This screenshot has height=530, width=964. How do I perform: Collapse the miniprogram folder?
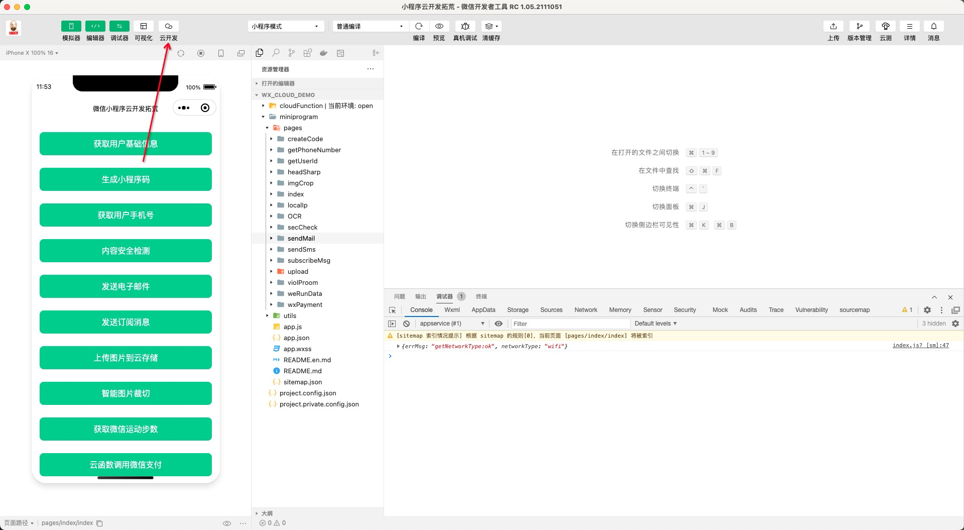[317, 117]
